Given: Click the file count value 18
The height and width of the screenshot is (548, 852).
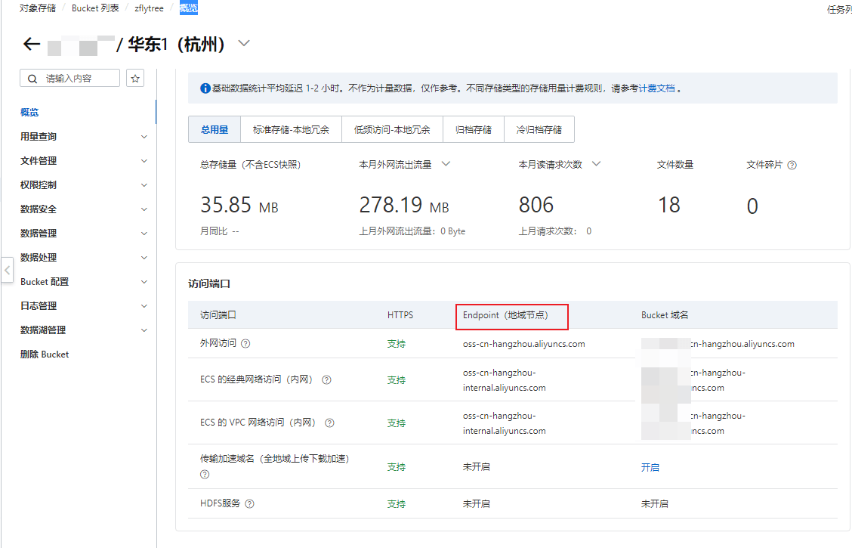Looking at the screenshot, I should click(669, 206).
